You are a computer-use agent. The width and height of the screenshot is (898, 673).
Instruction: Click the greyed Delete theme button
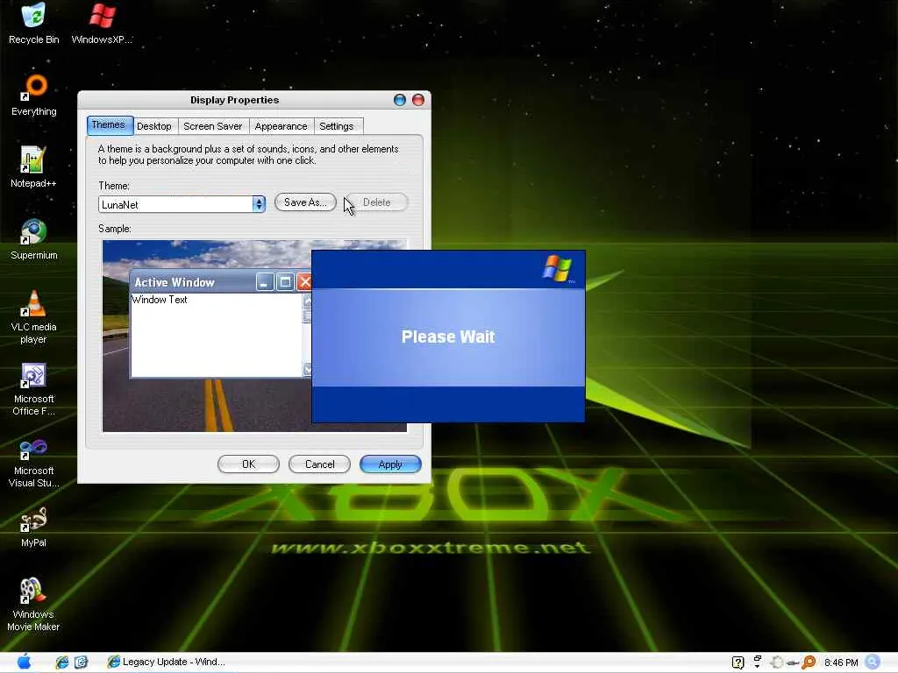coord(376,202)
